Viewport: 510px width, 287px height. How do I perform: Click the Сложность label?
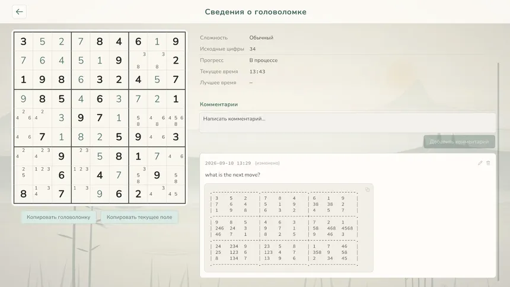coord(213,38)
